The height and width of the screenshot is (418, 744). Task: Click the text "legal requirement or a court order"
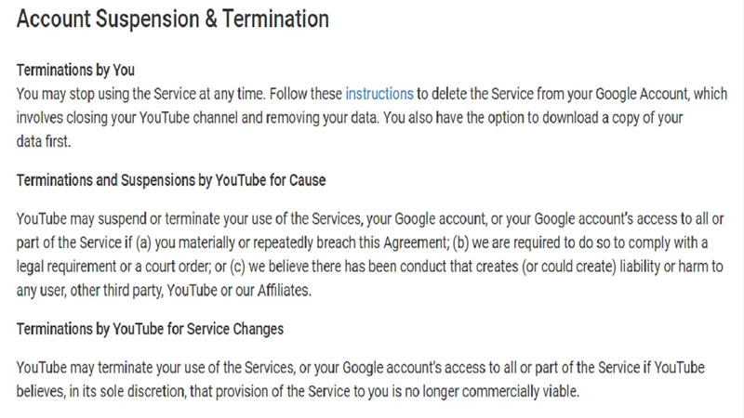113,267
